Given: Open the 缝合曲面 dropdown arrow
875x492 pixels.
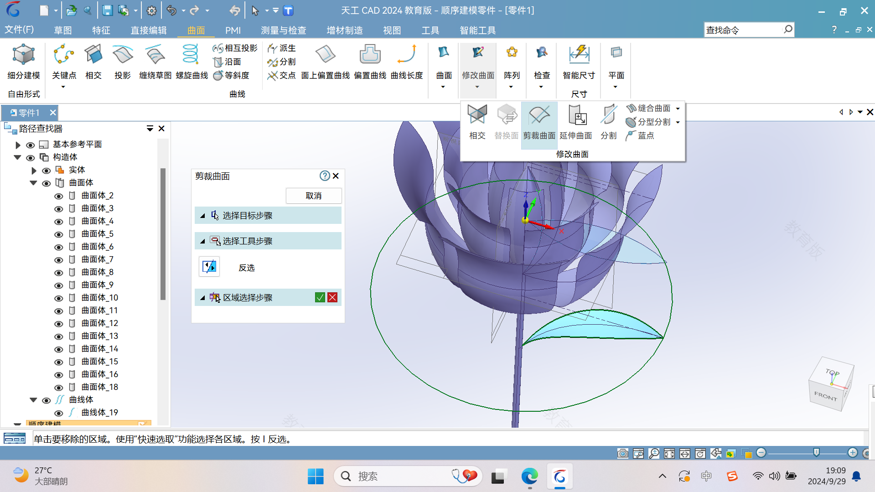Looking at the screenshot, I should (x=678, y=109).
